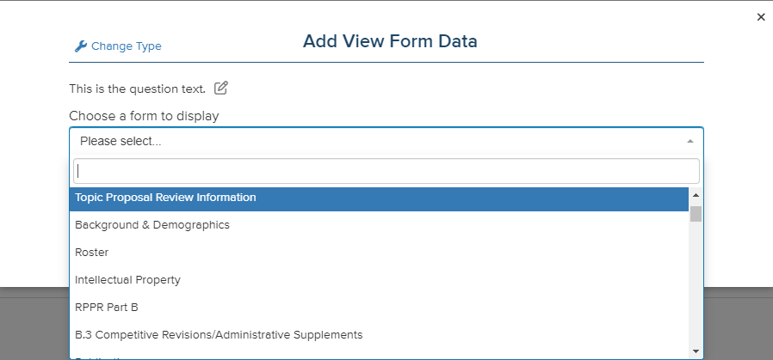Viewport: 773px width, 360px height.
Task: Select Topic Proposal Review Information option
Action: (x=379, y=198)
